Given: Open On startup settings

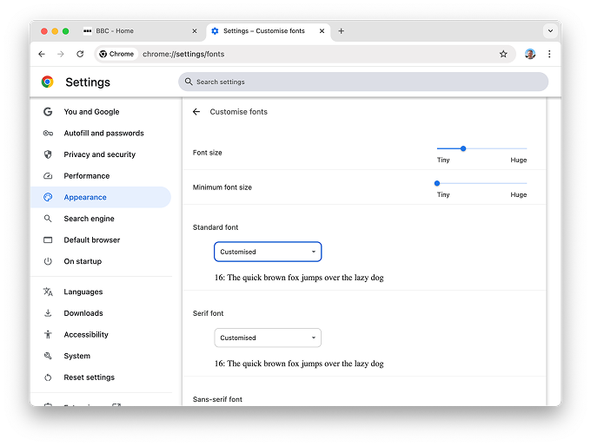Looking at the screenshot, I should (101, 261).
